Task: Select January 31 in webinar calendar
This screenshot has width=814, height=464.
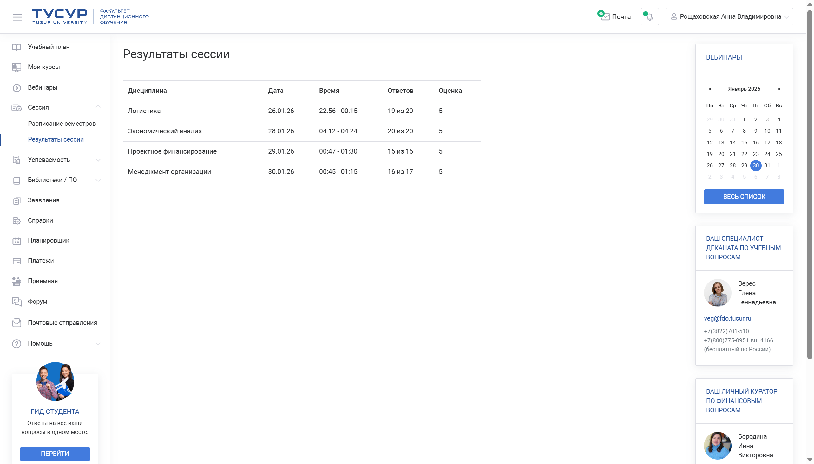Action: pos(767,165)
